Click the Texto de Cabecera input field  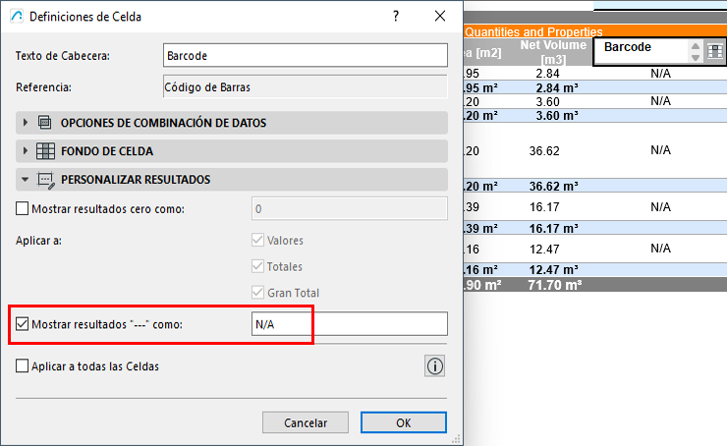point(306,56)
